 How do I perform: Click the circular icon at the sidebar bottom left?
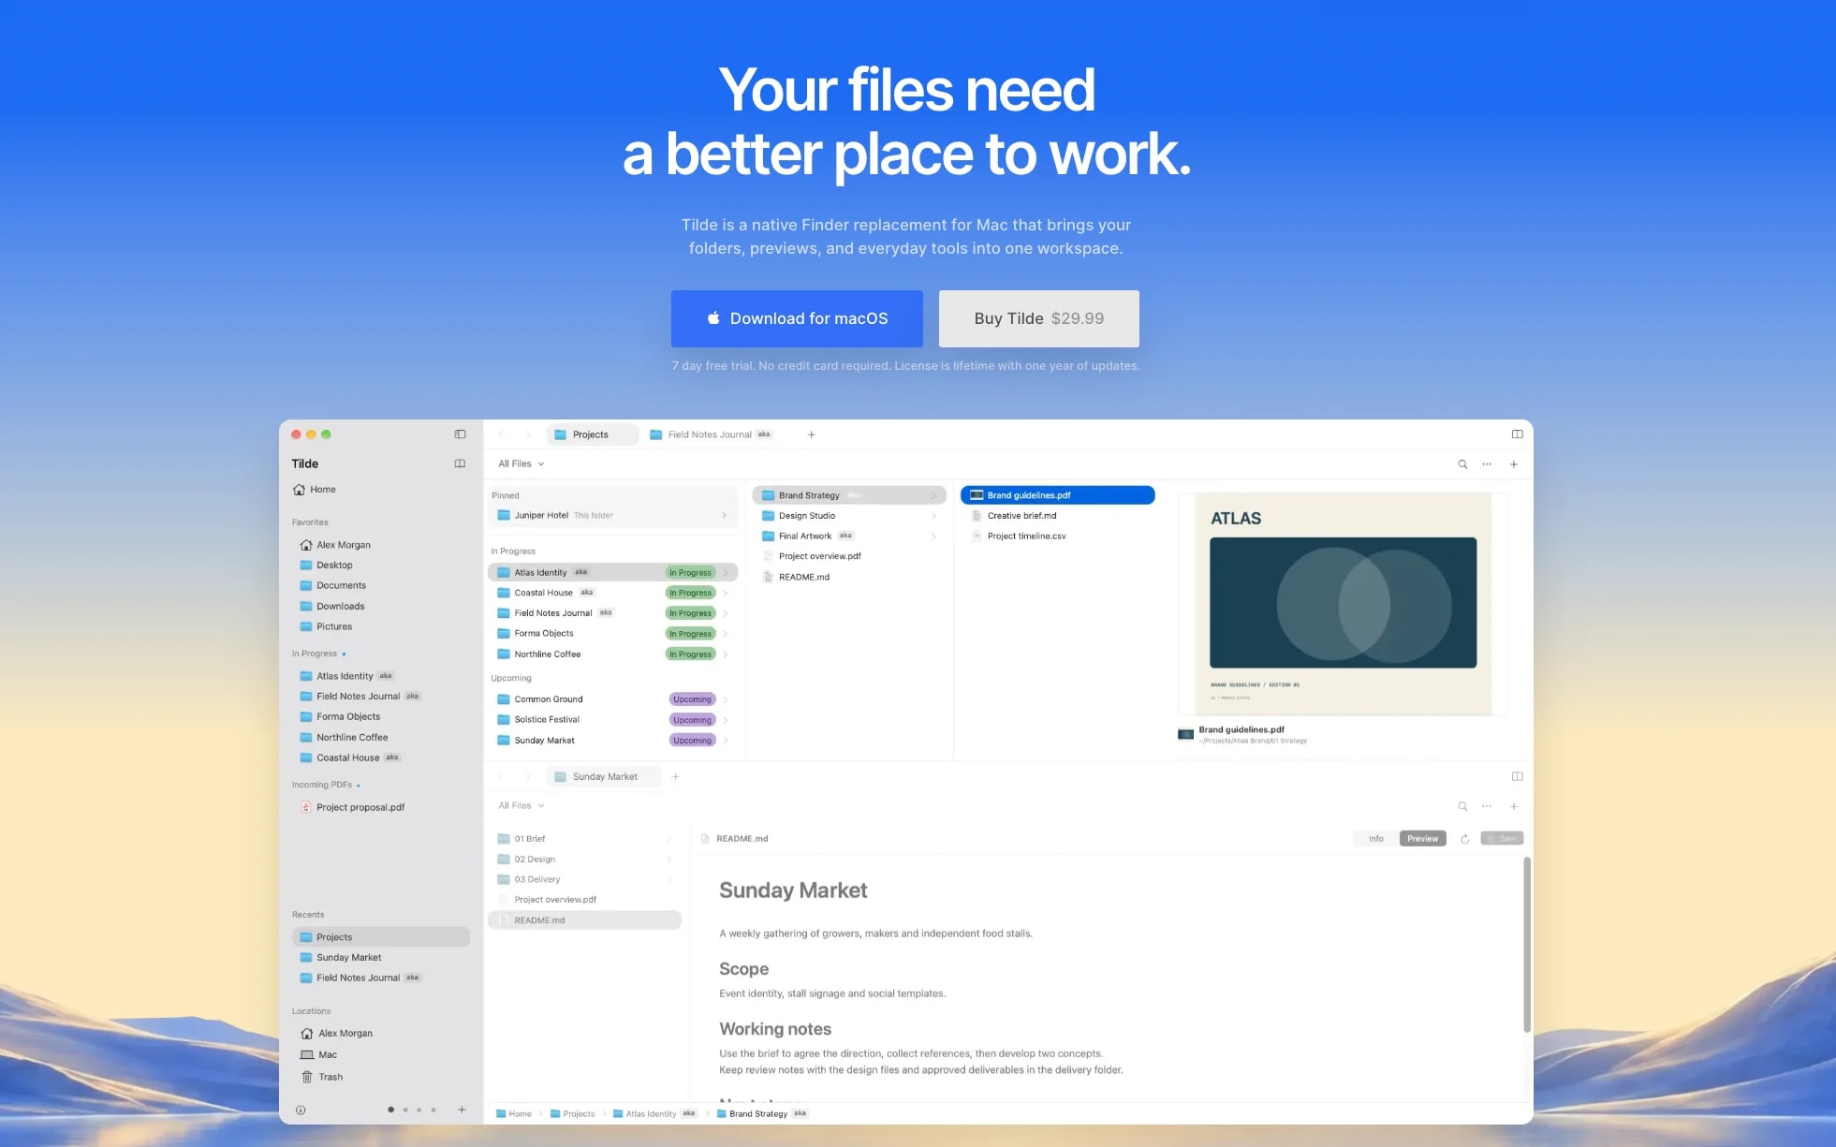tap(301, 1110)
